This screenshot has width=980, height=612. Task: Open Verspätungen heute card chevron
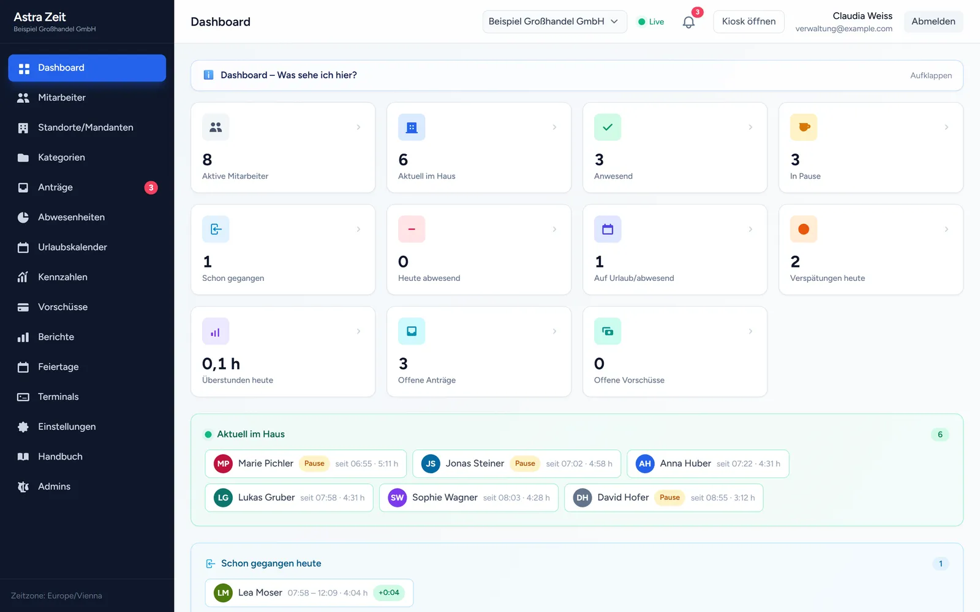coord(946,229)
